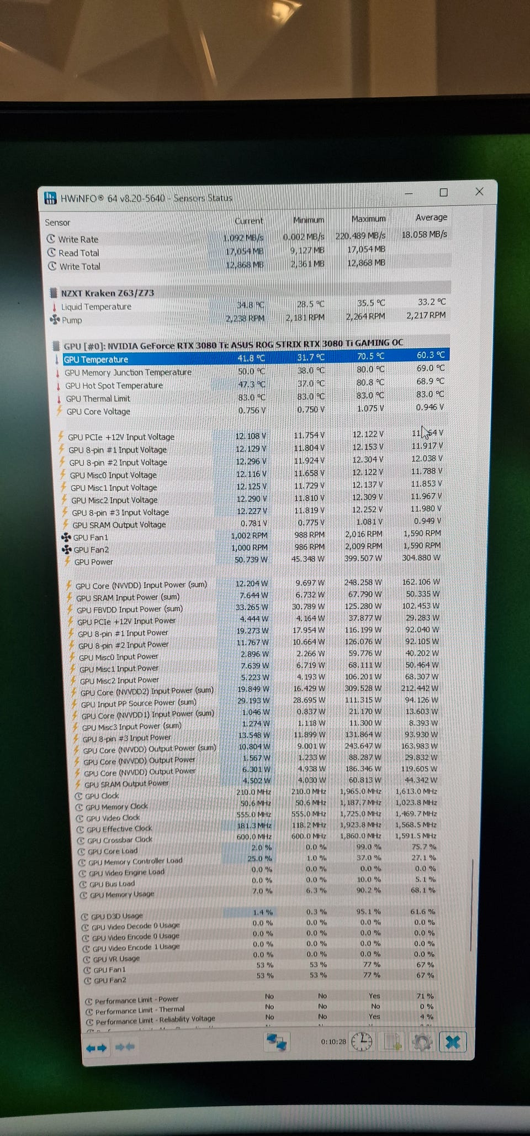Click thermometer icon beside Liquid Temperature
Image resolution: width=530 pixels, height=1136 pixels.
(x=54, y=307)
